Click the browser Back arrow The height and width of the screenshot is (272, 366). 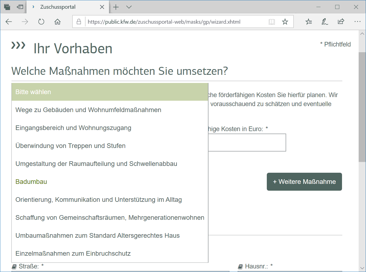point(9,22)
